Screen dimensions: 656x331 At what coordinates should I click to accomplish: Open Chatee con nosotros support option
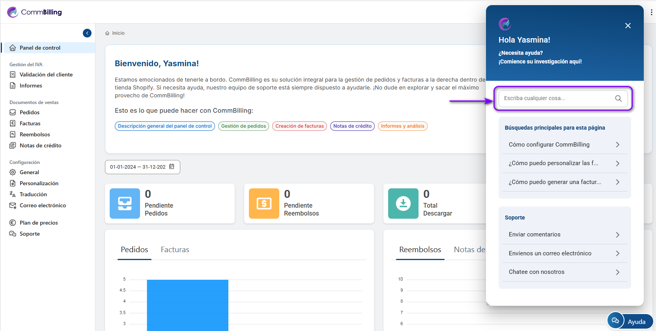coord(564,272)
